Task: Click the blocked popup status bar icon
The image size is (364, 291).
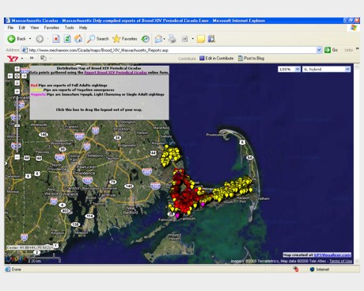Action: pyautogui.click(x=296, y=270)
